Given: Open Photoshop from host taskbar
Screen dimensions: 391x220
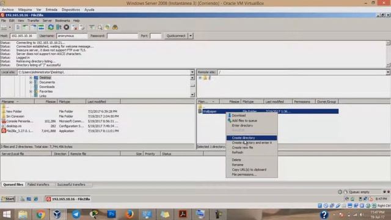Looking at the screenshot, I should click(x=111, y=215).
